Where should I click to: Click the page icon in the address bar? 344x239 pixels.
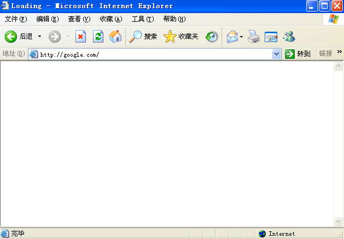[33, 54]
